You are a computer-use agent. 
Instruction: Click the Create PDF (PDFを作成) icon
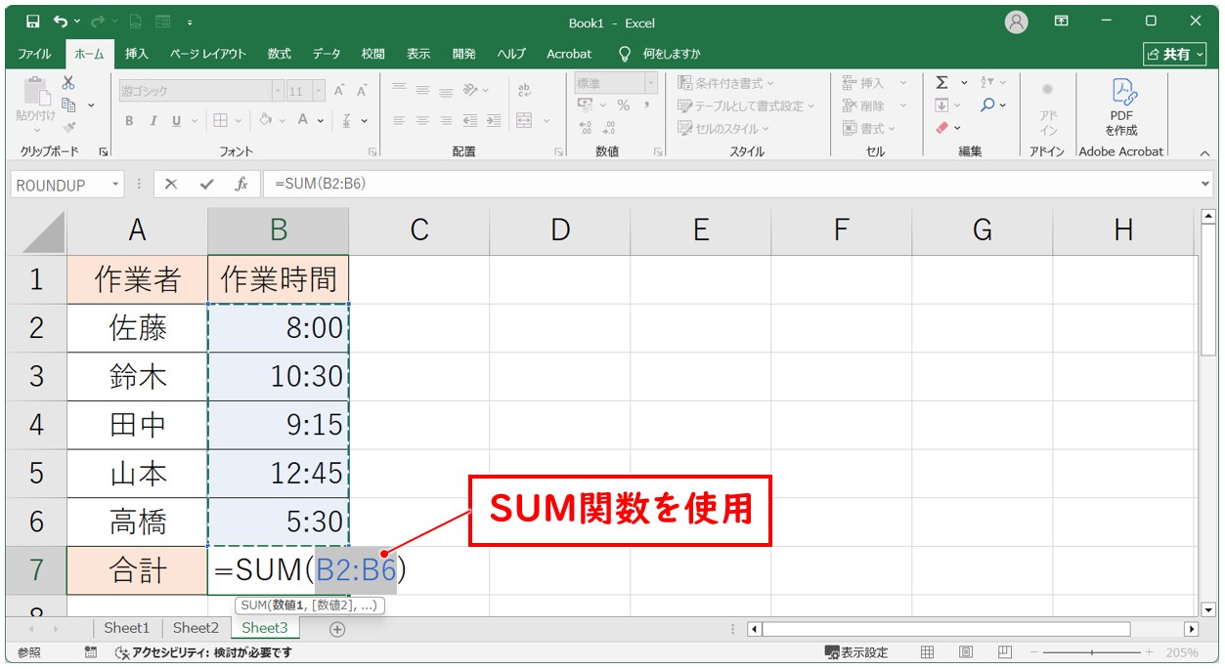1121,92
